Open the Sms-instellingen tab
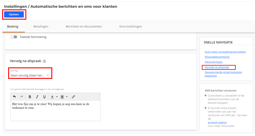Viewport: 255px width, 136px height. [x=131, y=26]
